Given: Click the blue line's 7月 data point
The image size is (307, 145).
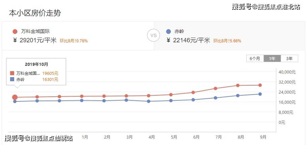Looking at the screenshot, I should coord(216,98).
